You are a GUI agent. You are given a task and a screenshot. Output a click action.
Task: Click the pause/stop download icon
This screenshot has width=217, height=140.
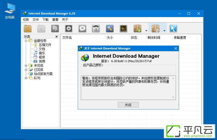click(69, 28)
